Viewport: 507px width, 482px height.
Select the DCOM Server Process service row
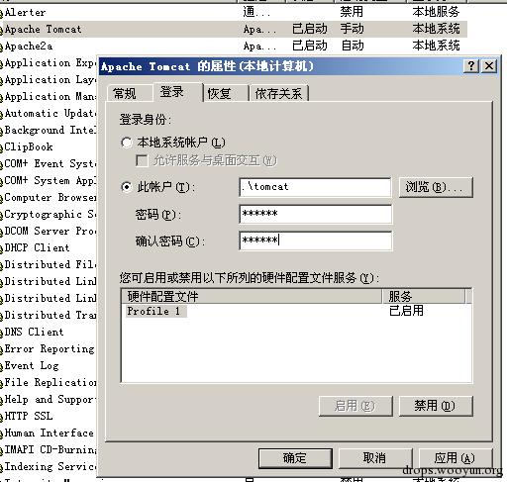click(49, 231)
